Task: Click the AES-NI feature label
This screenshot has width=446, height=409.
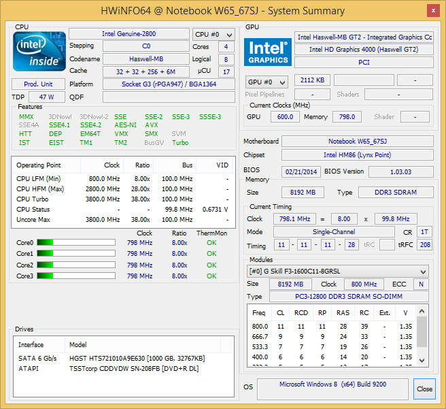Action: (x=125, y=125)
